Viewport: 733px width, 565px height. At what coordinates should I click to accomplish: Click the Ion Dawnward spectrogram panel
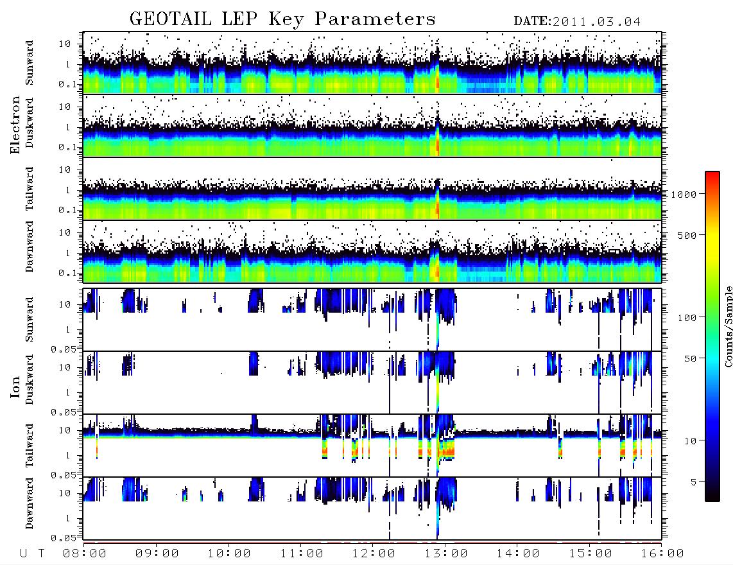[372, 508]
